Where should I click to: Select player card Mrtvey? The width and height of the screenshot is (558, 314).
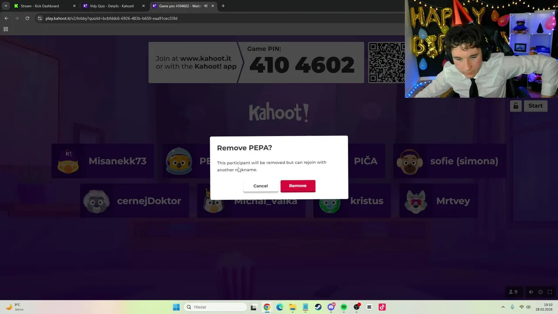439,201
